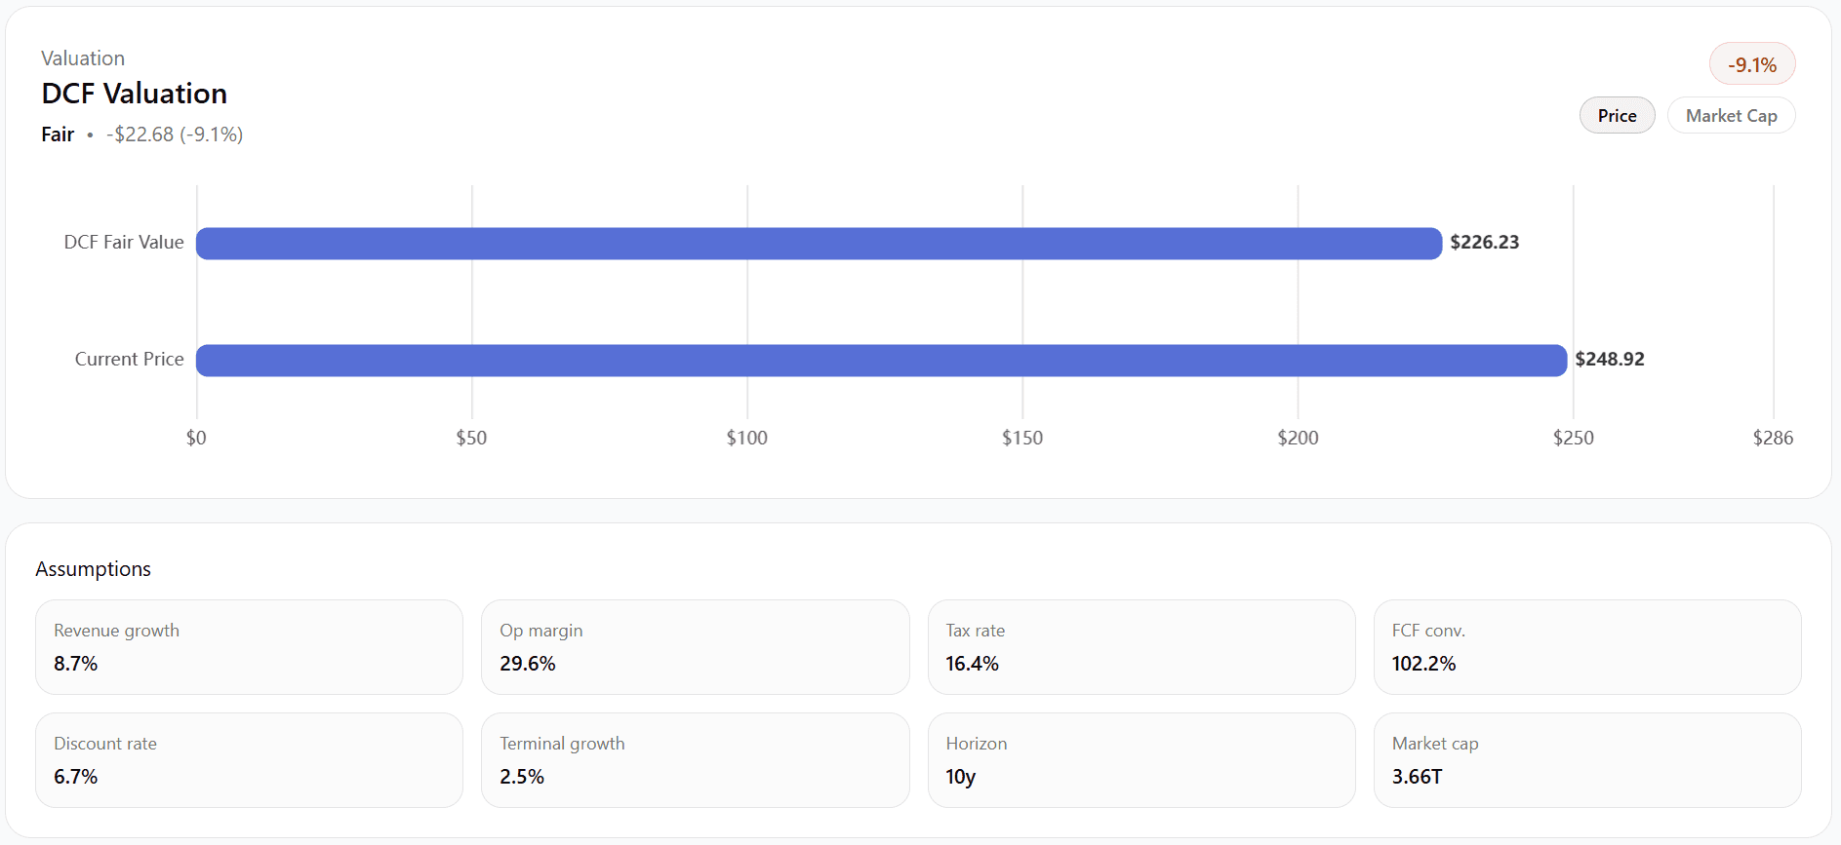The image size is (1841, 845).
Task: Click the DCF Valuation heading
Action: click(x=135, y=94)
